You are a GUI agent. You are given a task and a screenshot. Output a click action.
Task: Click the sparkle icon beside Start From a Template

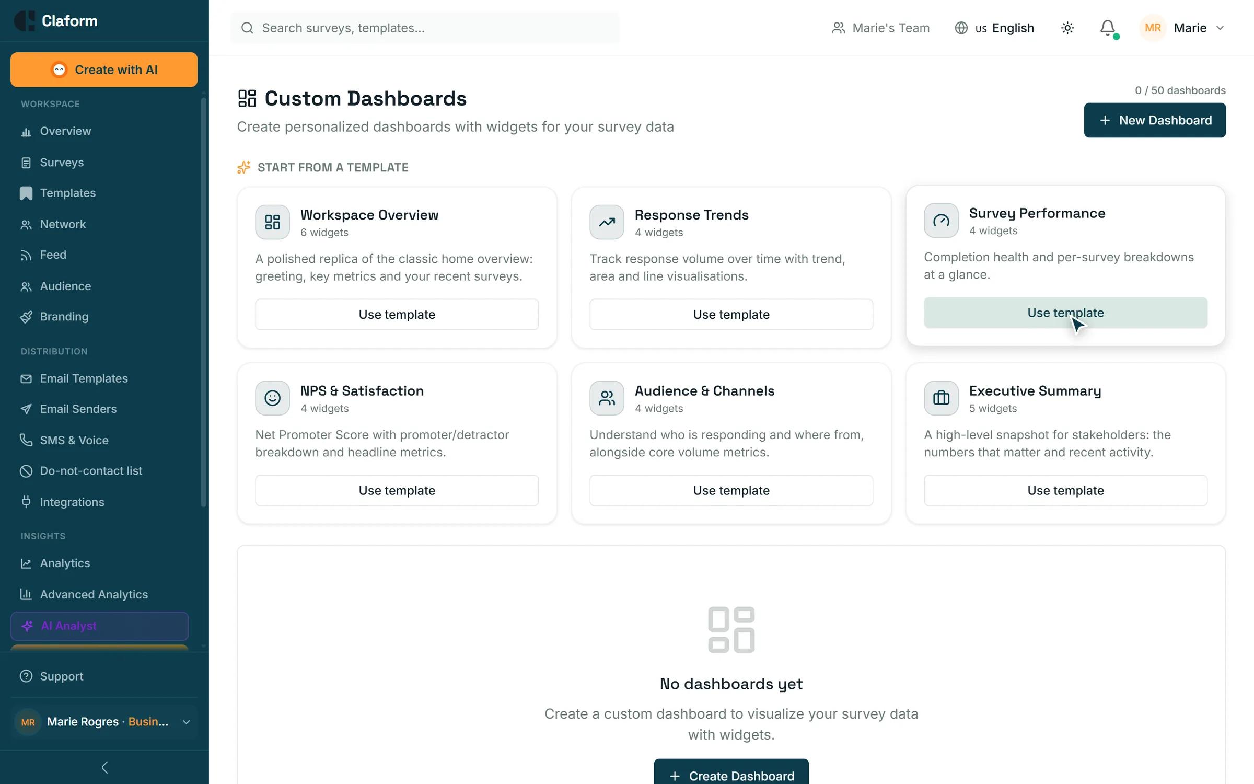243,167
